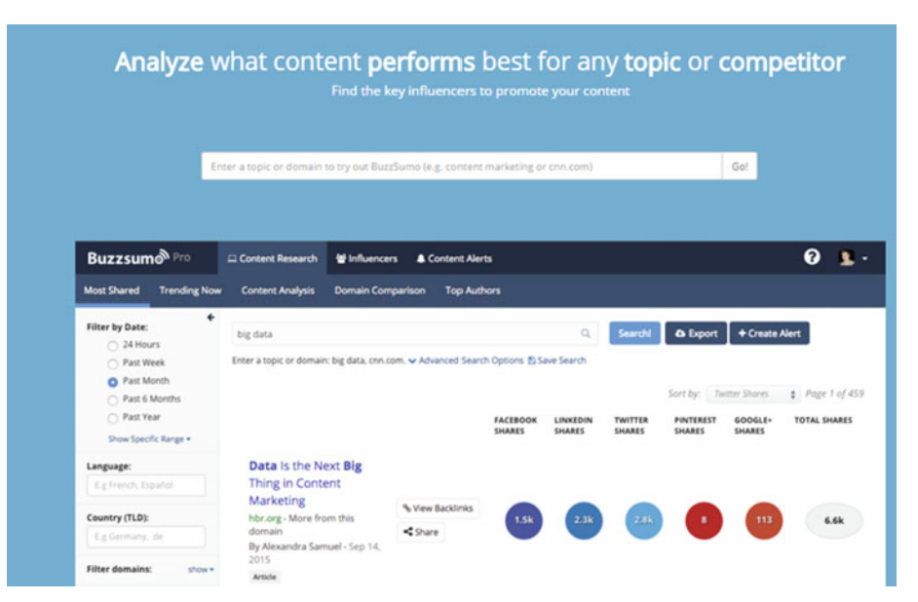The width and height of the screenshot is (918, 602).
Task: Select the Past Week date filter
Action: tap(112, 364)
